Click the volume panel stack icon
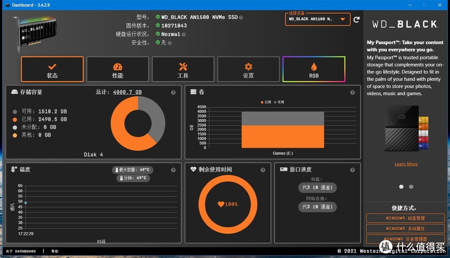 [x=193, y=92]
